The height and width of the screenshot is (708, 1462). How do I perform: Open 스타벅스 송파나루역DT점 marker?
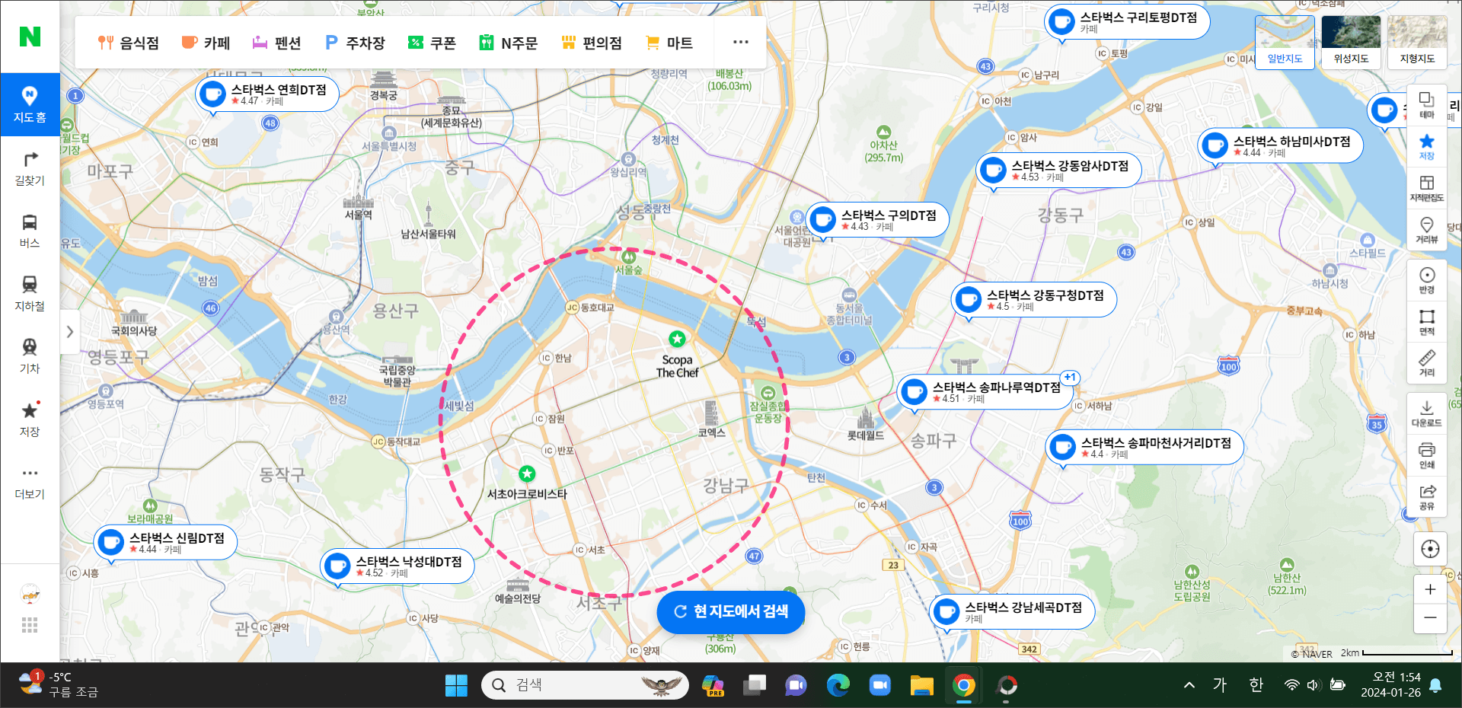pos(985,392)
